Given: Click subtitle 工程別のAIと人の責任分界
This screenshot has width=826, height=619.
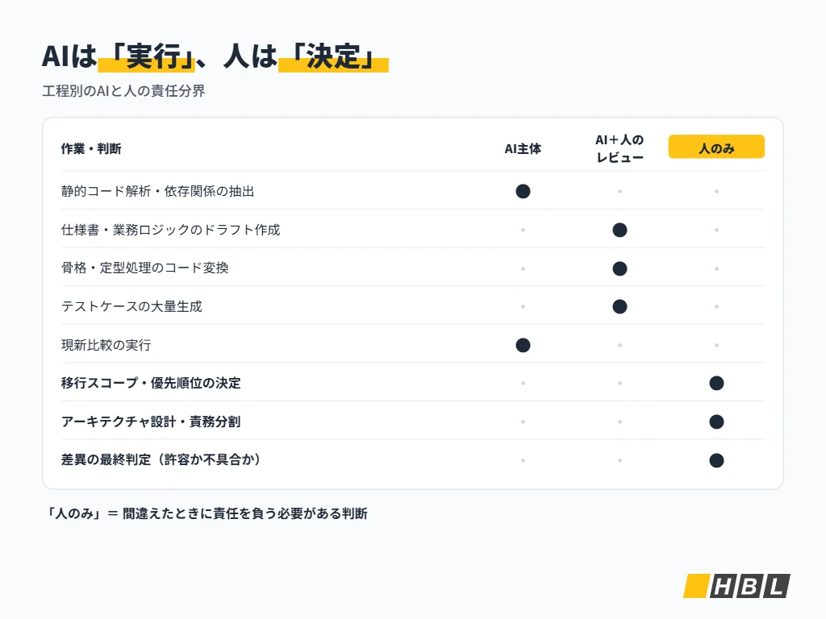Looking at the screenshot, I should click(x=123, y=91).
